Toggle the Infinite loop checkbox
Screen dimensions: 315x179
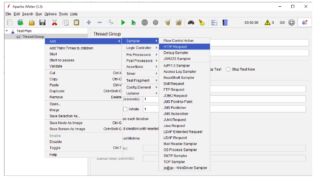tap(125, 109)
